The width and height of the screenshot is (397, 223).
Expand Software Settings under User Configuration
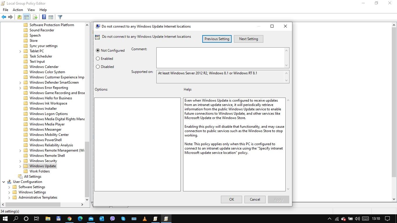pos(9,187)
